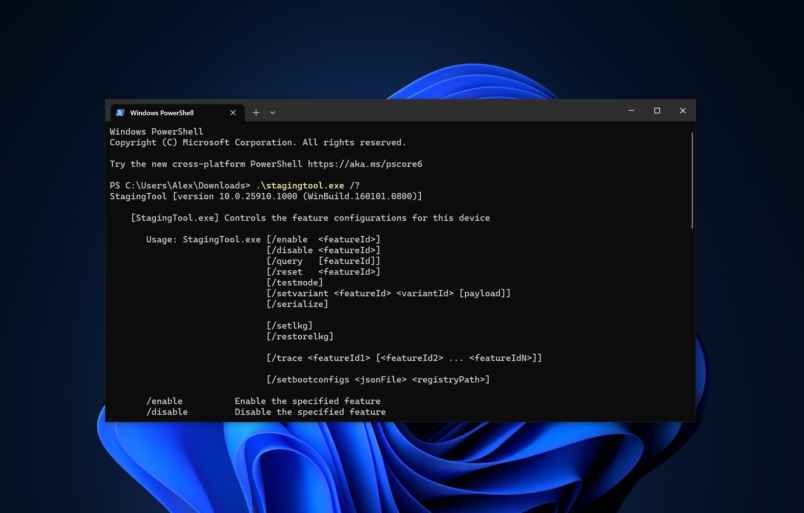The image size is (804, 513).
Task: Click the 'Usage: StagingTool.exe' label
Action: 204,239
